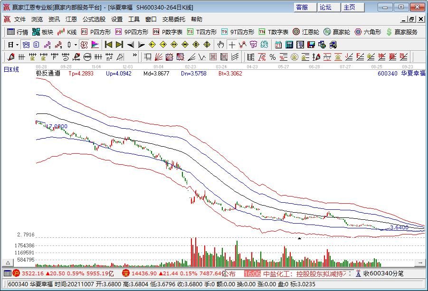428x291 pixels.
Task: Click the 客服 customer service button
Action: pos(302,7)
